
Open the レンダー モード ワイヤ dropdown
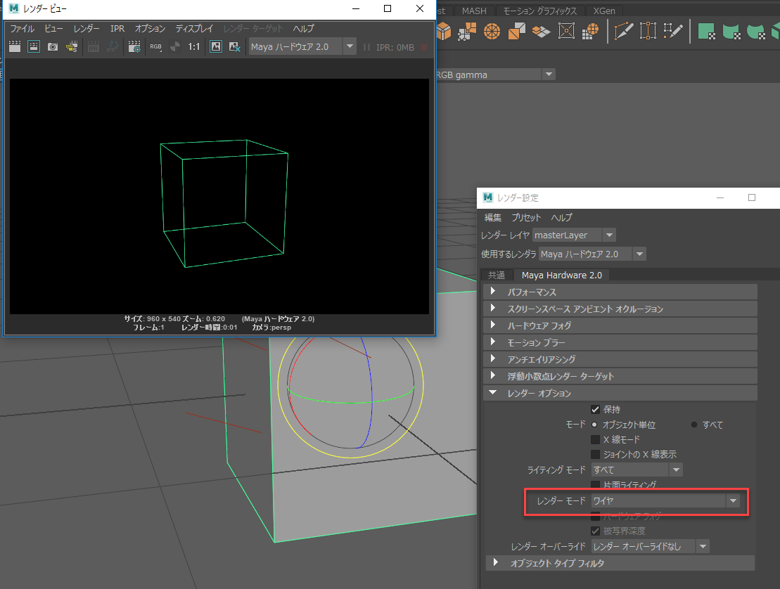click(x=734, y=500)
